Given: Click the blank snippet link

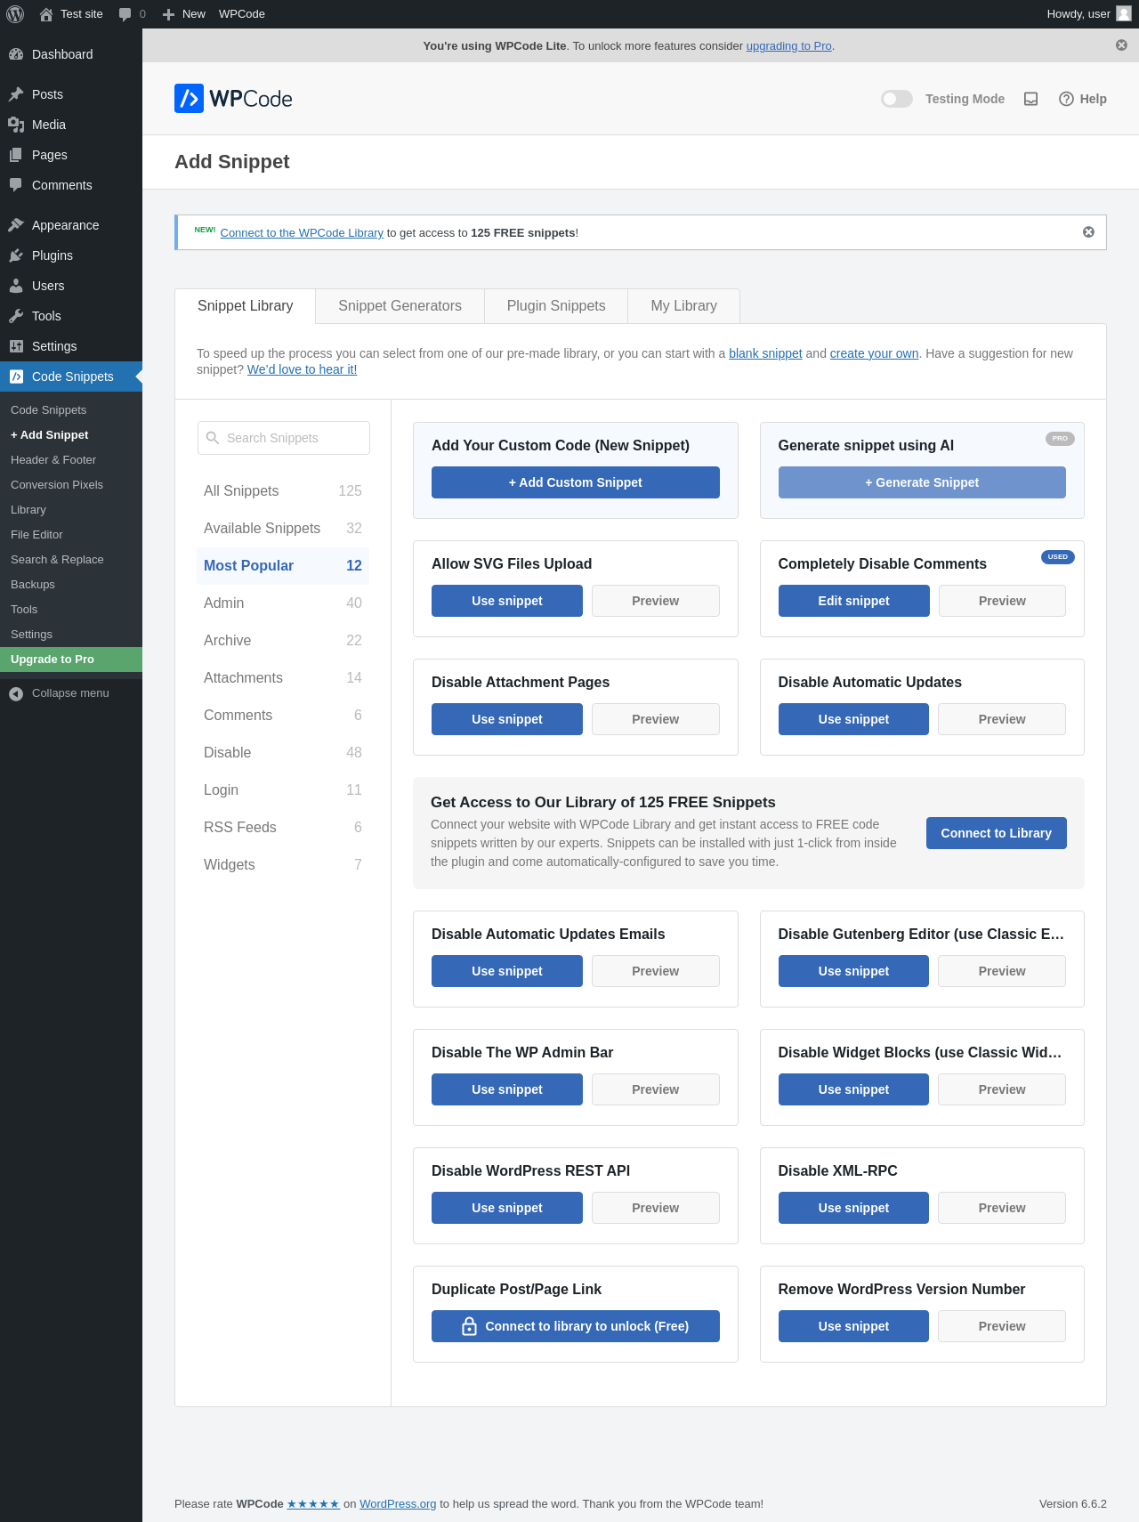Looking at the screenshot, I should pos(765,353).
